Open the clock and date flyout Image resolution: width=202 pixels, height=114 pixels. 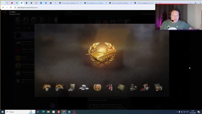(x=193, y=112)
